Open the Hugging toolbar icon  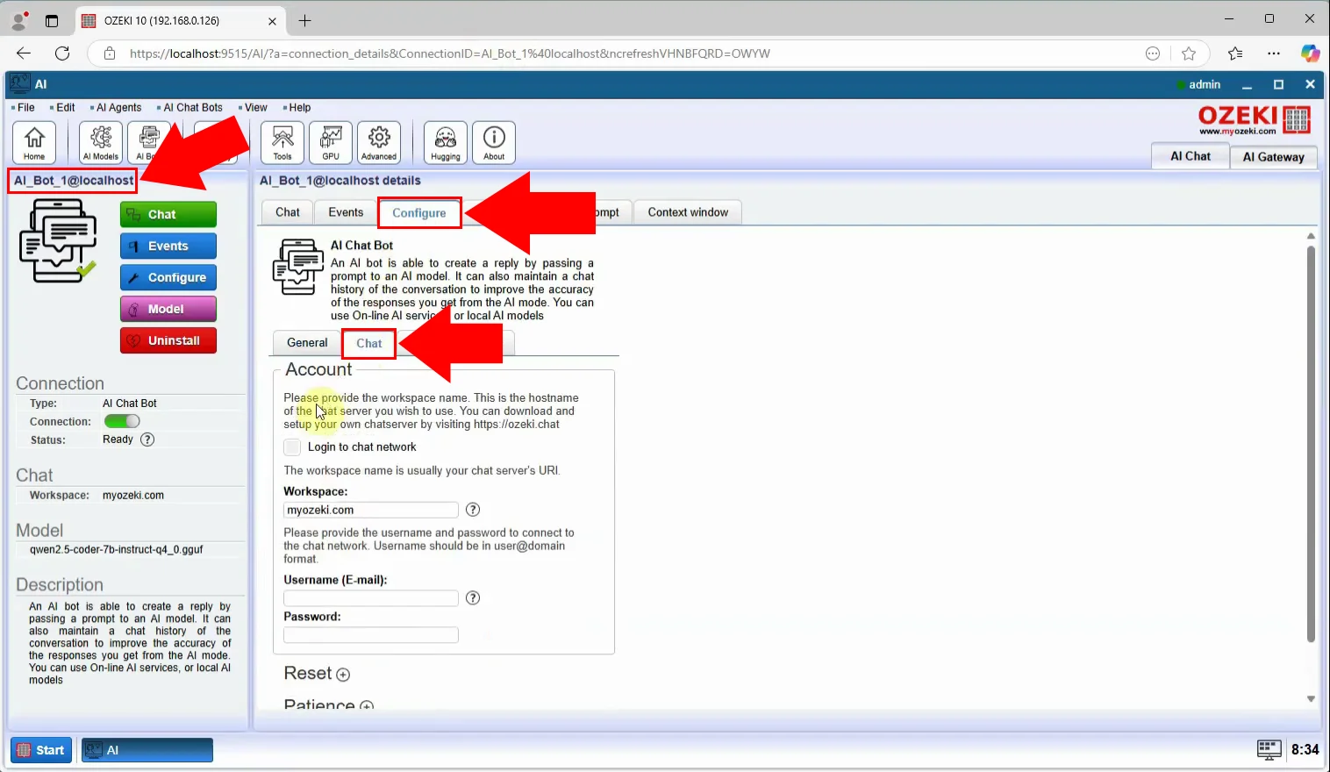446,142
